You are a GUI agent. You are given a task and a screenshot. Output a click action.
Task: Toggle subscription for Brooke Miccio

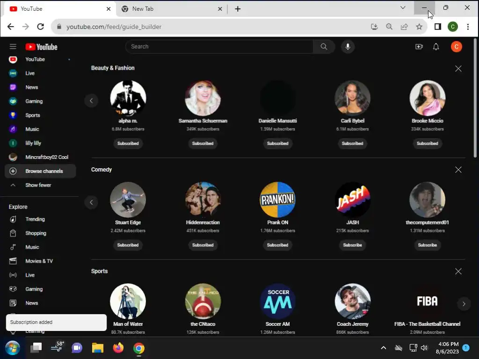[428, 144]
